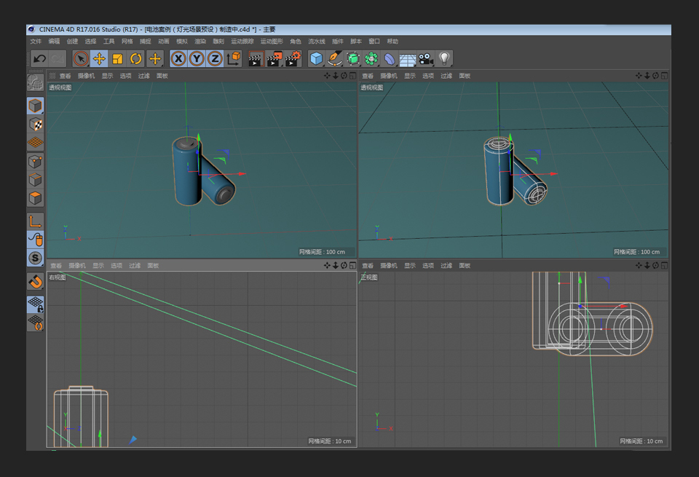
Task: Open the 显示 menu of the right viewport
Action: (x=409, y=75)
